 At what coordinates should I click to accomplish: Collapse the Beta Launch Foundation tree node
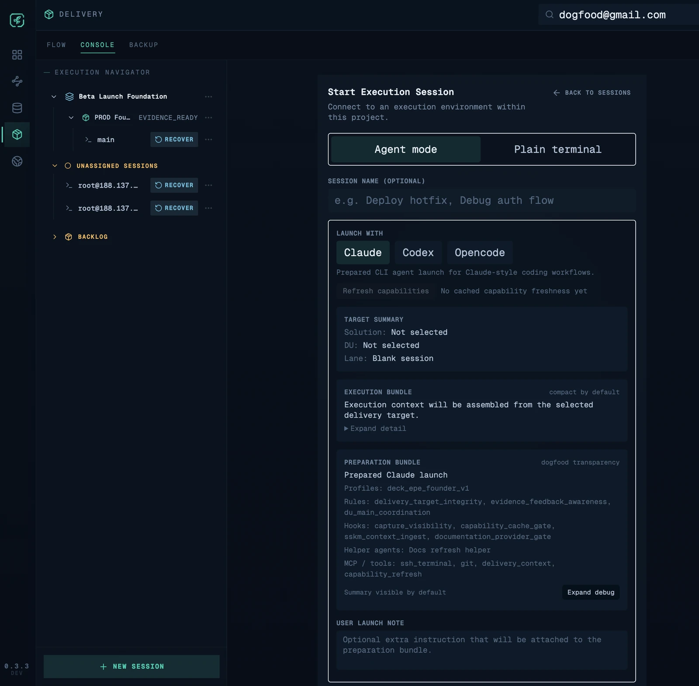54,97
